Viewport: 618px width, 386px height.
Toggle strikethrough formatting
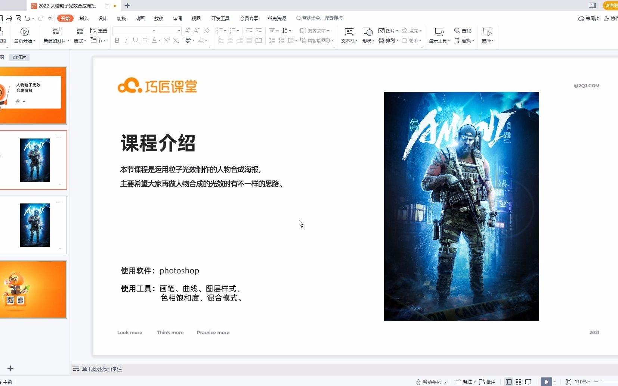pos(145,40)
